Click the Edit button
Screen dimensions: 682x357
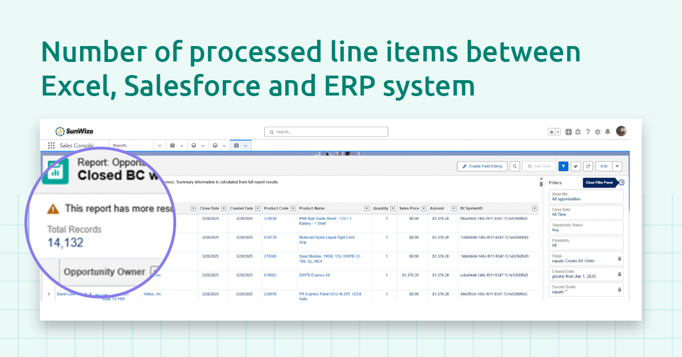pos(604,166)
